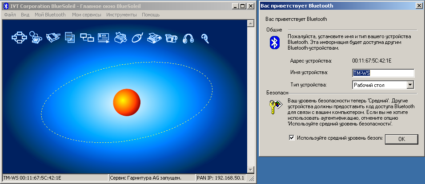Select the Fax service icon
Image resolution: width=425 pixels, height=184 pixels.
(x=154, y=38)
